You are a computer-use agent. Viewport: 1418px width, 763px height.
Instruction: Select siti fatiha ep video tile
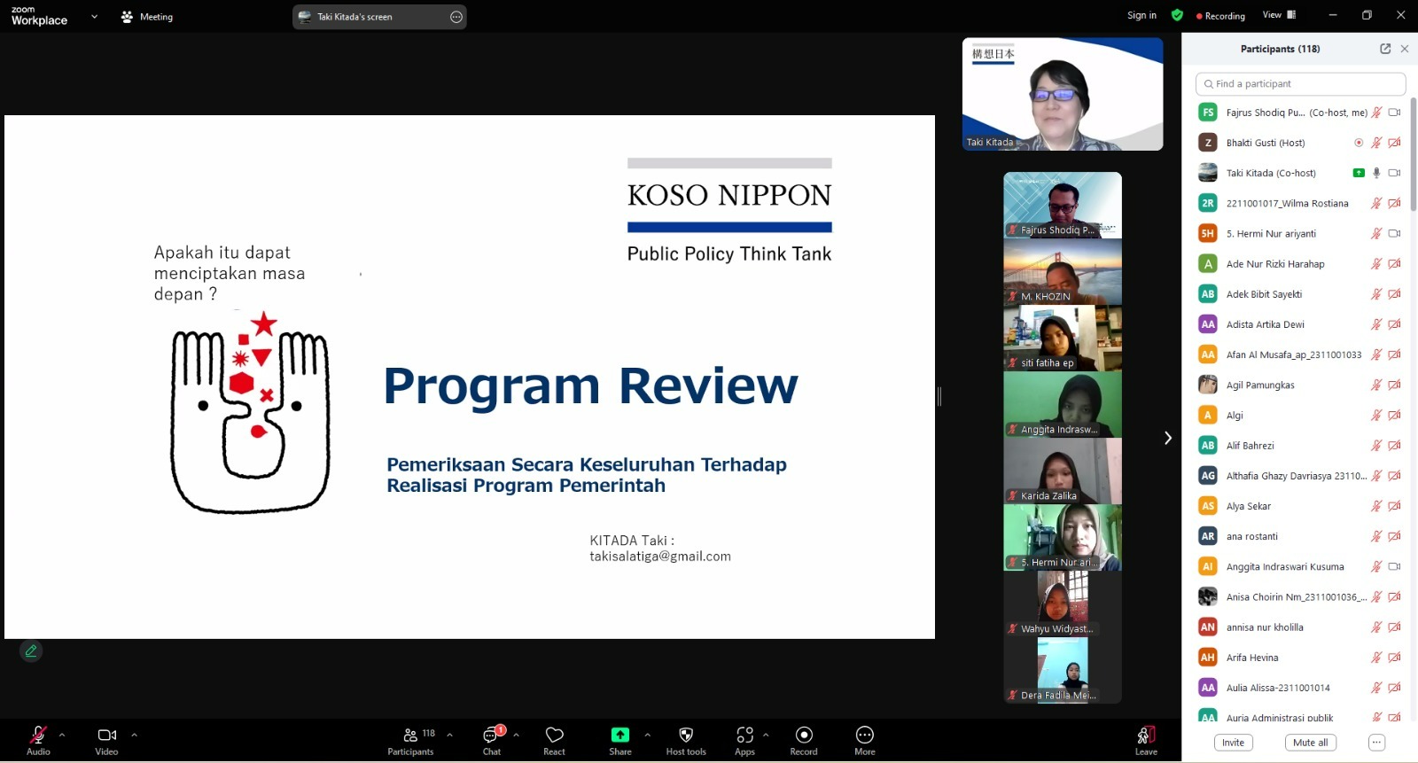[1063, 339]
